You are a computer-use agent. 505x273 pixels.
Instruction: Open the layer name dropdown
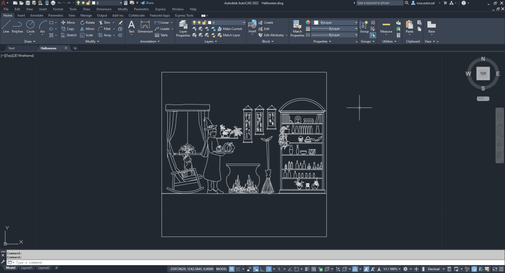[x=228, y=23]
